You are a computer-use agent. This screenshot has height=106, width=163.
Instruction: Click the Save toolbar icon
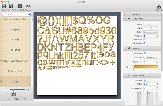4,6
